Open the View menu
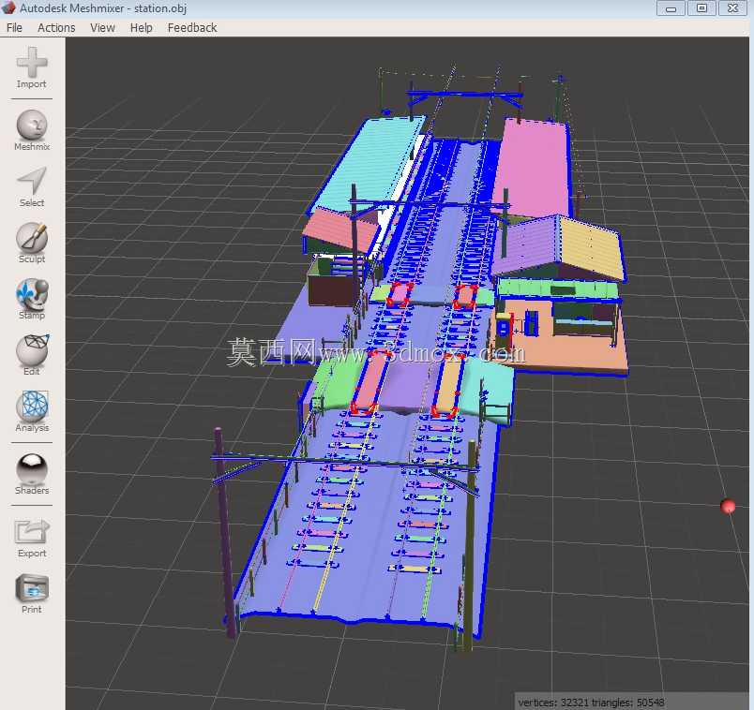The image size is (754, 710). (x=102, y=28)
